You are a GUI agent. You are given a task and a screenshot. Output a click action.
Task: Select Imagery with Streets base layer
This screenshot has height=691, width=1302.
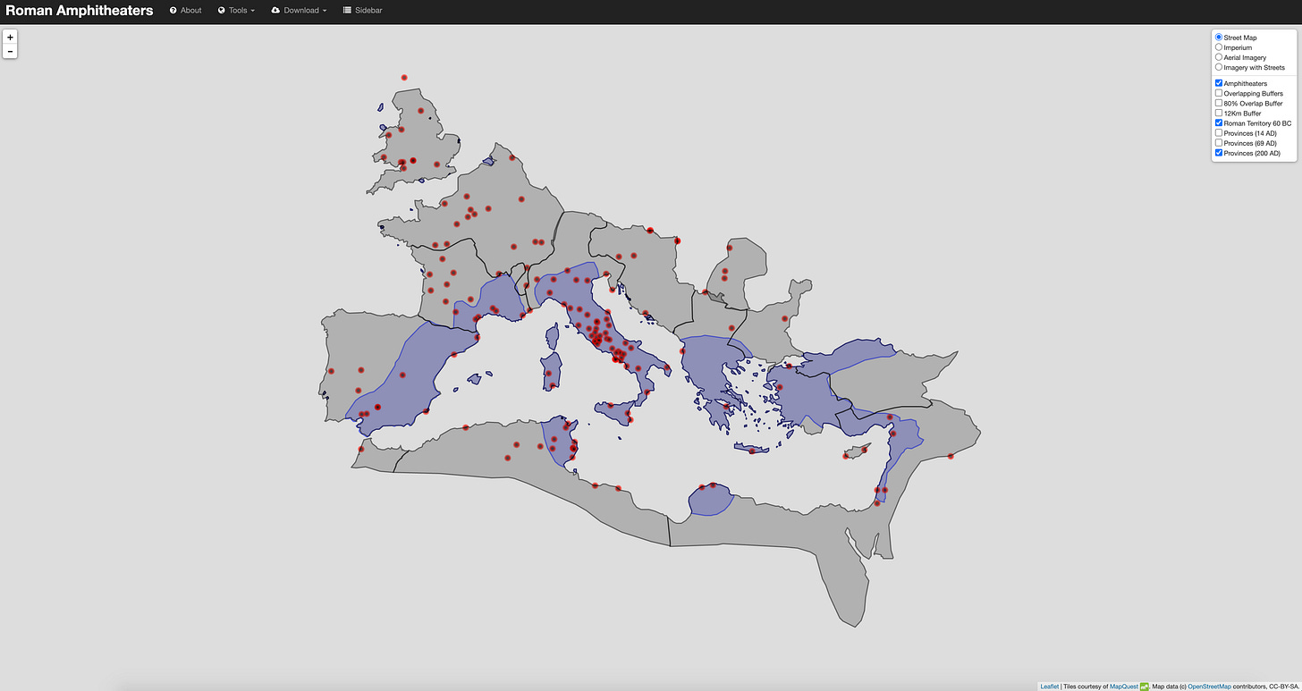point(1219,67)
